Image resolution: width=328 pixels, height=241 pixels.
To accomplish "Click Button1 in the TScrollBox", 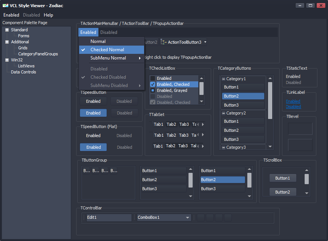I will 283,178.
